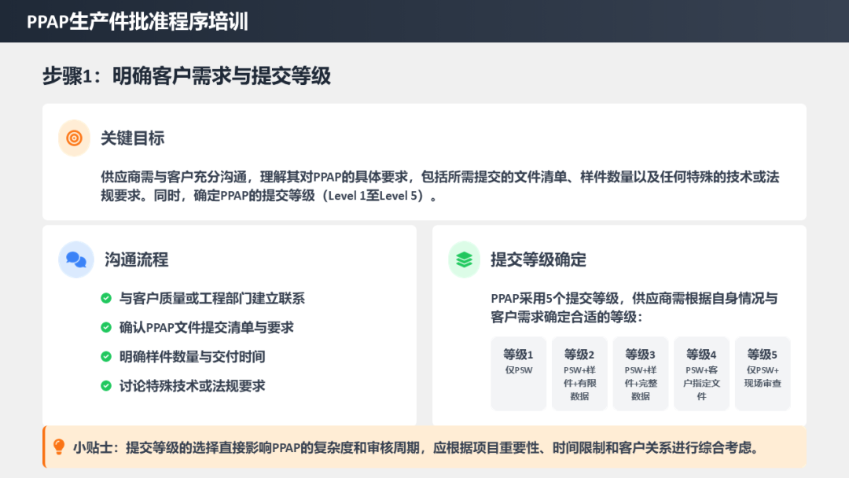
Task: Click the 关键目标 section heading
Action: pyautogui.click(x=132, y=138)
